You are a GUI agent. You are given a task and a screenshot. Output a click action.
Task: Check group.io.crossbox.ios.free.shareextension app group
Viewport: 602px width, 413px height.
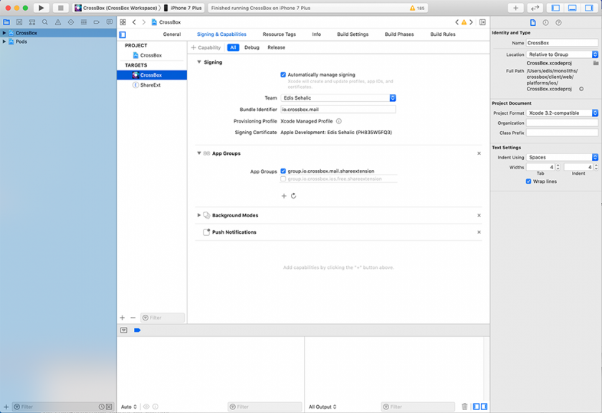coord(283,179)
